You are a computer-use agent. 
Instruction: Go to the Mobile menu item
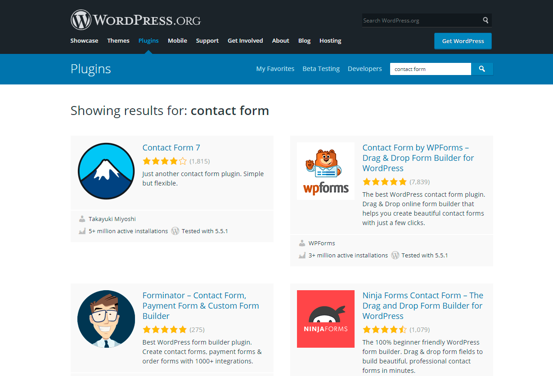(x=177, y=40)
